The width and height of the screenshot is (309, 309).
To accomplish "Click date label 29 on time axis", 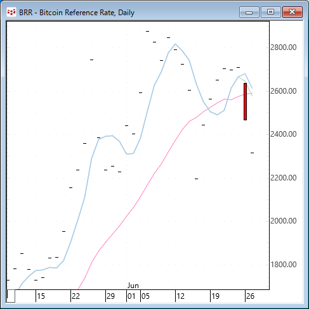I will 110,296.
